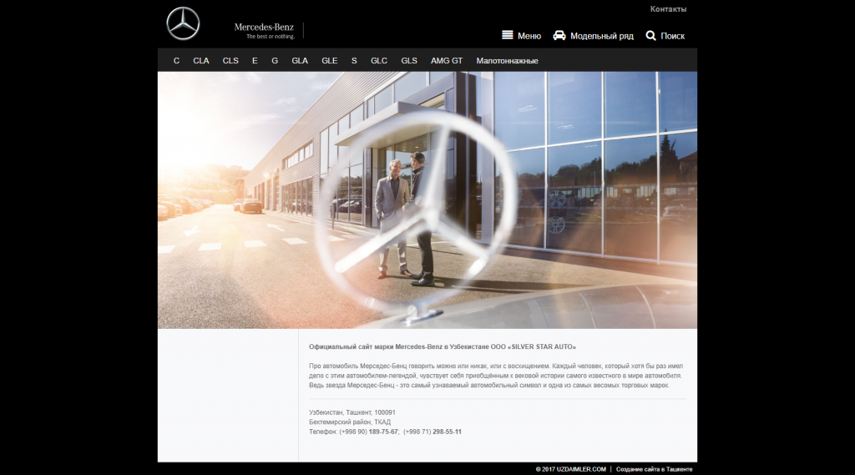Select the G class menu item

pyautogui.click(x=275, y=61)
